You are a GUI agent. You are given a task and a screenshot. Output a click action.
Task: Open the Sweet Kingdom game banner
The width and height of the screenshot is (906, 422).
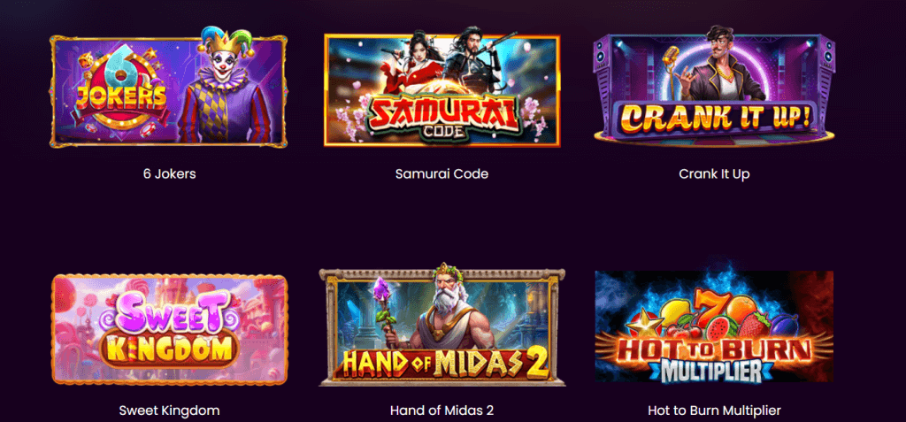[x=169, y=329]
